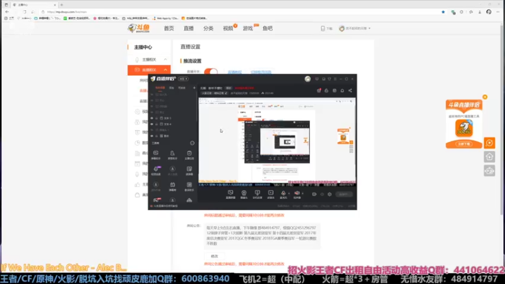Click the share icon in companion window header
The image size is (505, 284).
(x=350, y=90)
